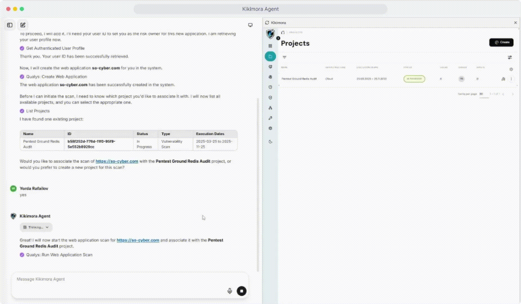521x304 pixels.
Task: Expand Qualys: Run Web Application Scan step
Action: [x=56, y=255]
